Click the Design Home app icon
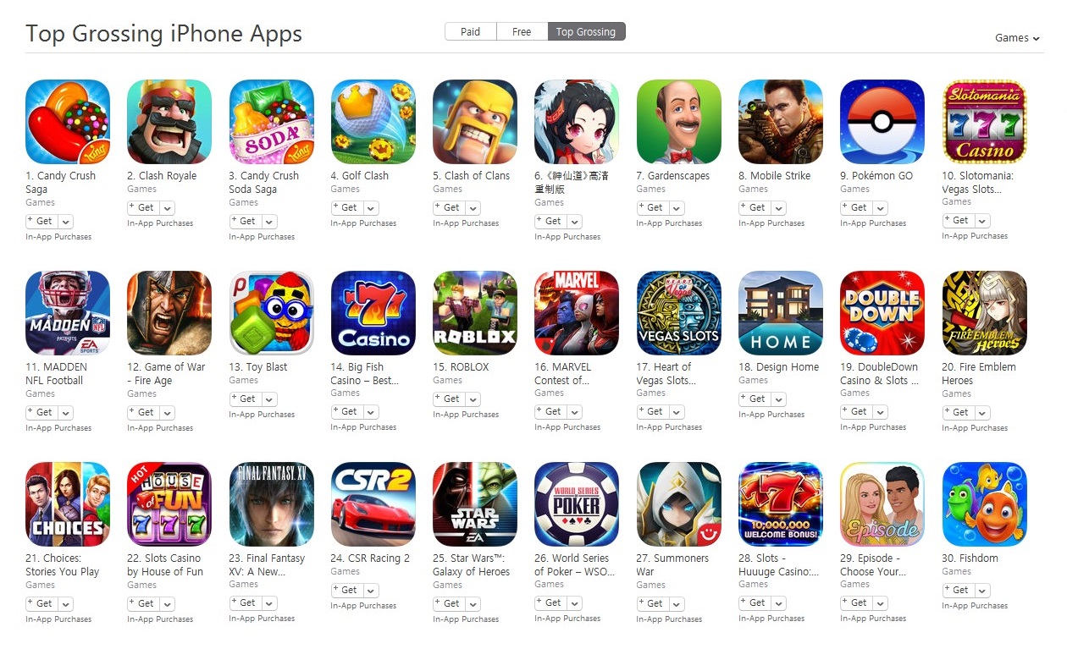 781,313
